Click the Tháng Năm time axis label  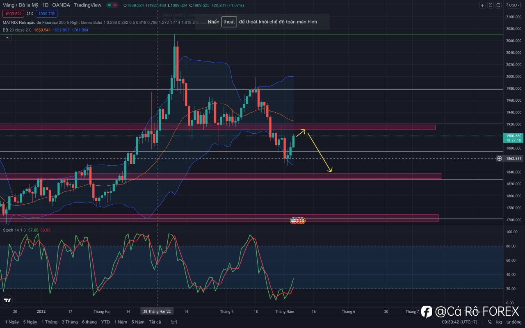click(x=285, y=312)
